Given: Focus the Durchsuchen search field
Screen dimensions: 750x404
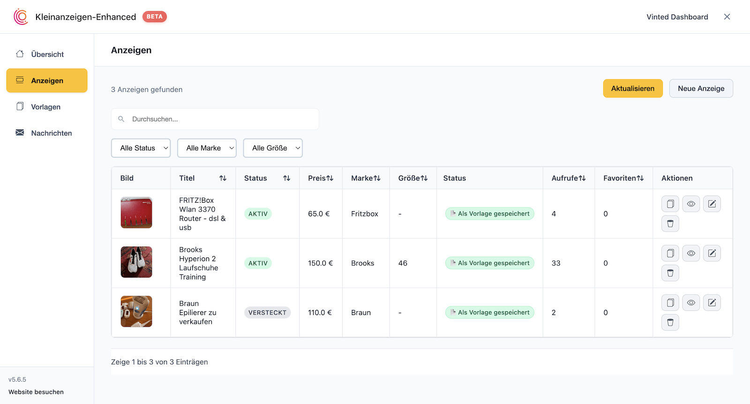Looking at the screenshot, I should coord(215,119).
